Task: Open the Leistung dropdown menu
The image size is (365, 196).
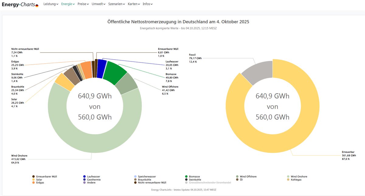Action: [x=51, y=4]
